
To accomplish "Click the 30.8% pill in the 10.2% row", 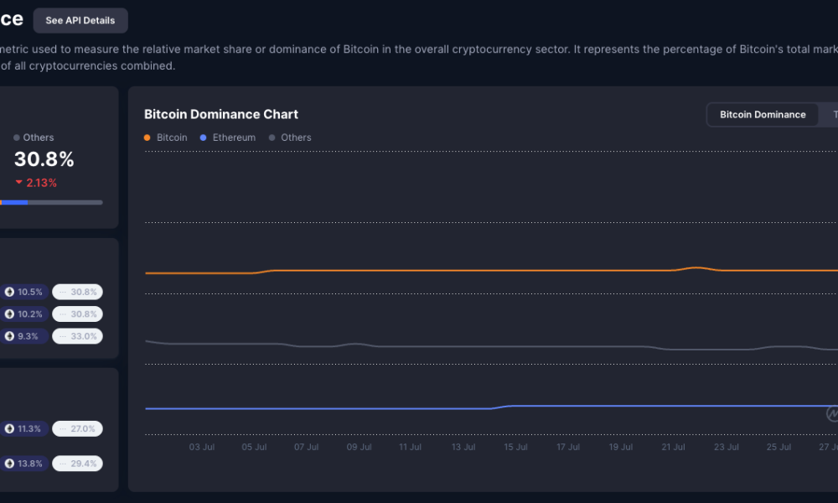I will pyautogui.click(x=77, y=314).
